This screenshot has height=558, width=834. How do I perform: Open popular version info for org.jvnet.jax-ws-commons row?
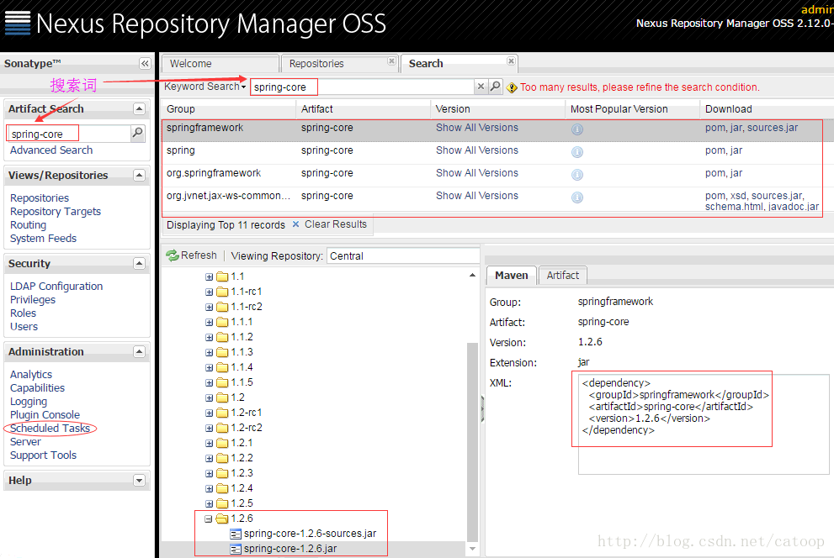point(577,197)
